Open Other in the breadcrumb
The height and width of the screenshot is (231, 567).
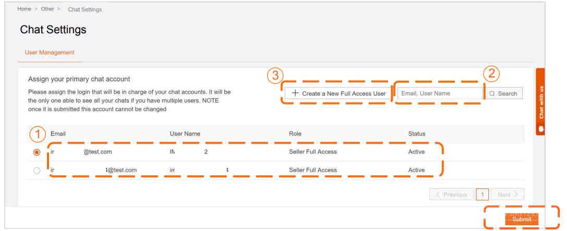pos(47,9)
